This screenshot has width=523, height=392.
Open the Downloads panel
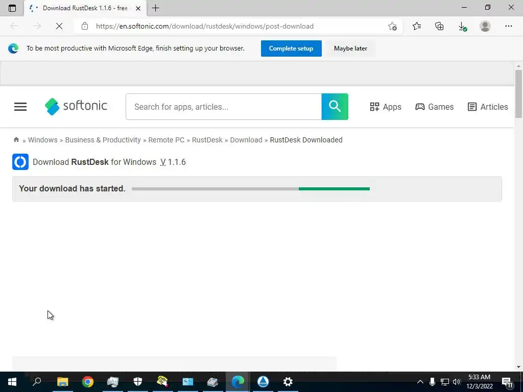pyautogui.click(x=462, y=27)
